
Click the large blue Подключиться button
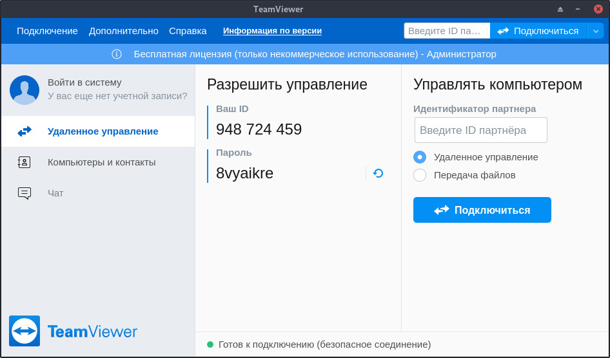coord(482,210)
